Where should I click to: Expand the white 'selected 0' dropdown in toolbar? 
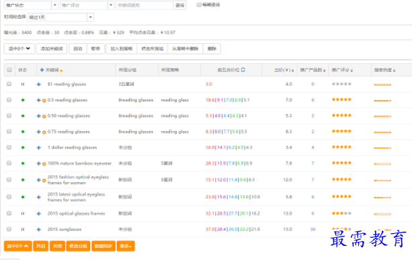click(19, 48)
